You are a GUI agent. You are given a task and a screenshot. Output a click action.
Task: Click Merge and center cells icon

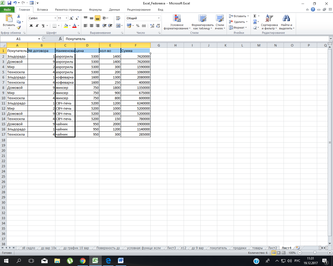[118, 25]
